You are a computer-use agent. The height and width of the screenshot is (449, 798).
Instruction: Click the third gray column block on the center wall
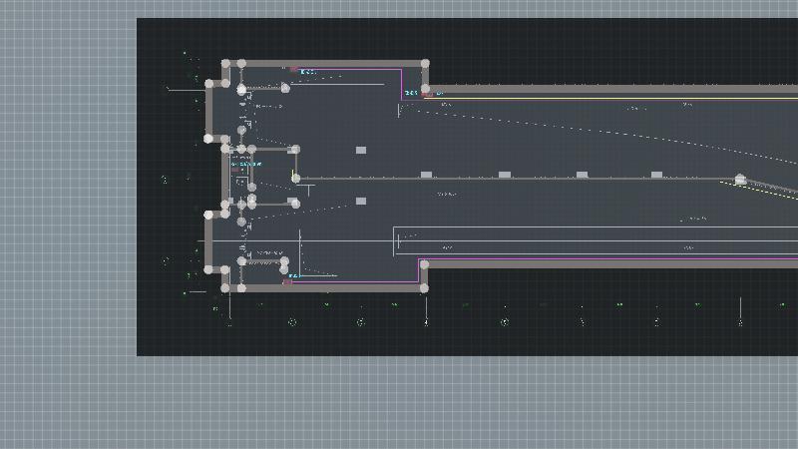[582, 175]
